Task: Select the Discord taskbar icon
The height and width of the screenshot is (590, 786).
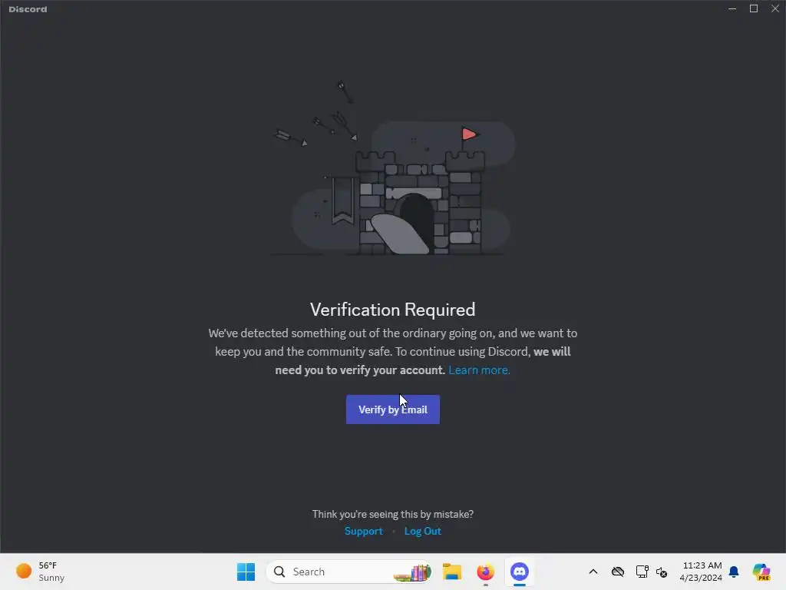Action: click(x=520, y=572)
